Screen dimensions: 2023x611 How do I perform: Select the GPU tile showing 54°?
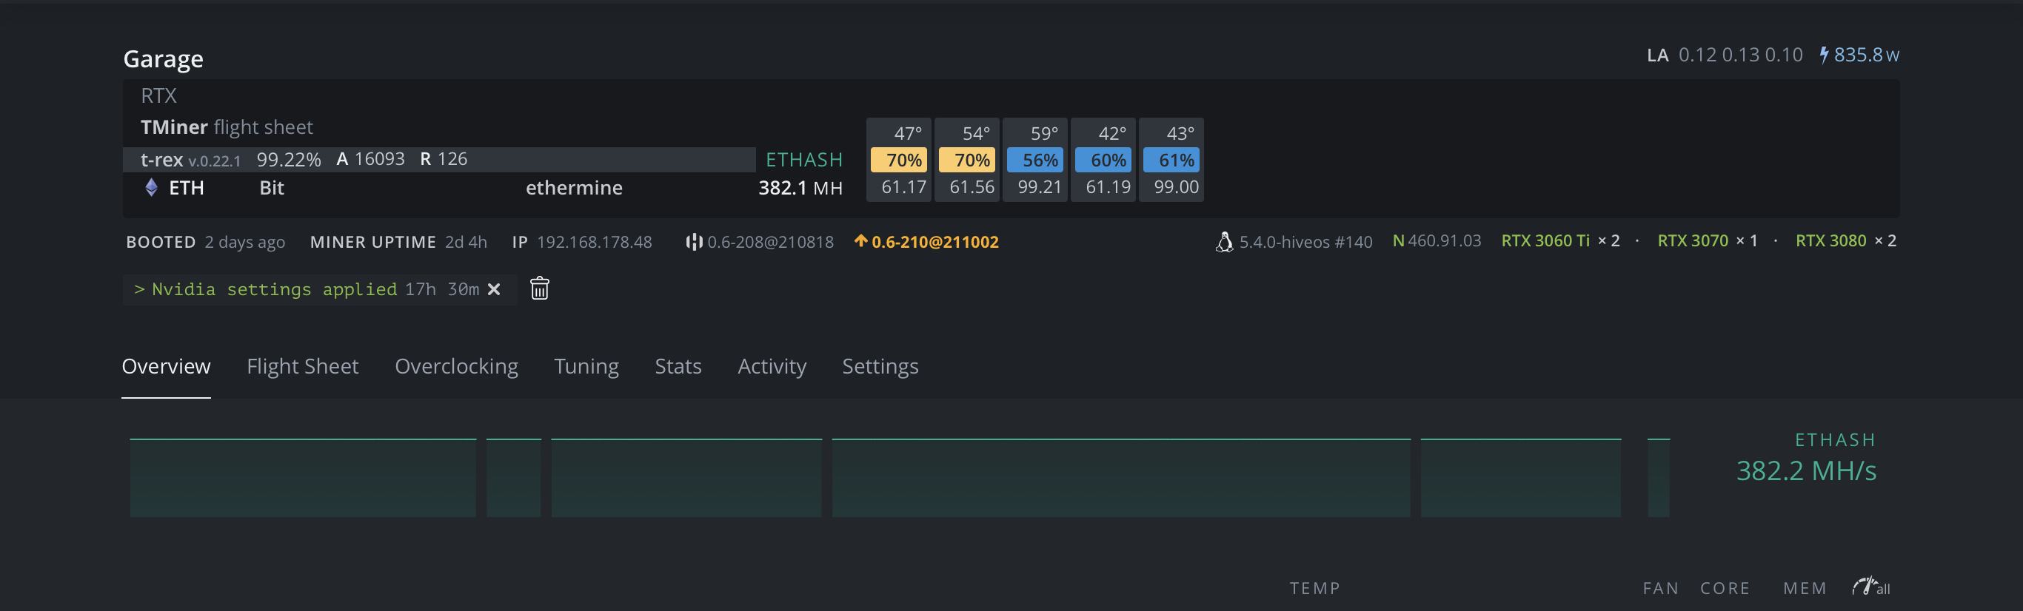(x=967, y=160)
